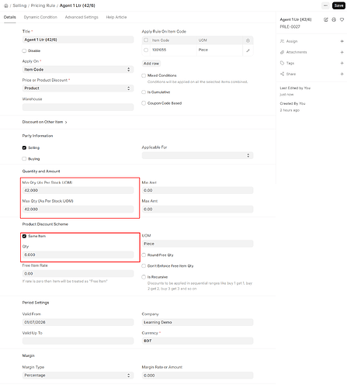
Task: Click the print icon in the sidebar
Action: point(334,19)
